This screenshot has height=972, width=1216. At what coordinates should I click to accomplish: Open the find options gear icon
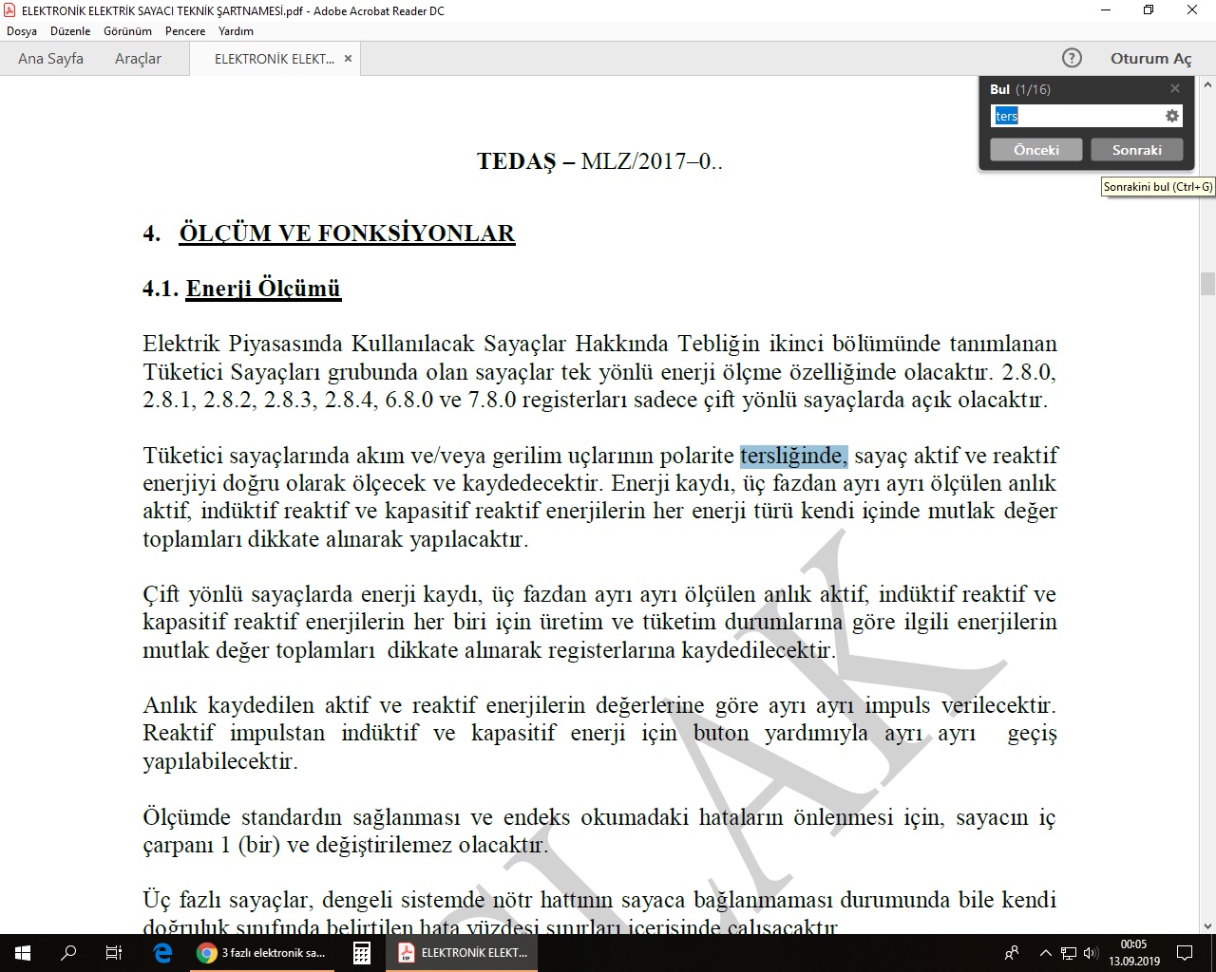click(1172, 116)
